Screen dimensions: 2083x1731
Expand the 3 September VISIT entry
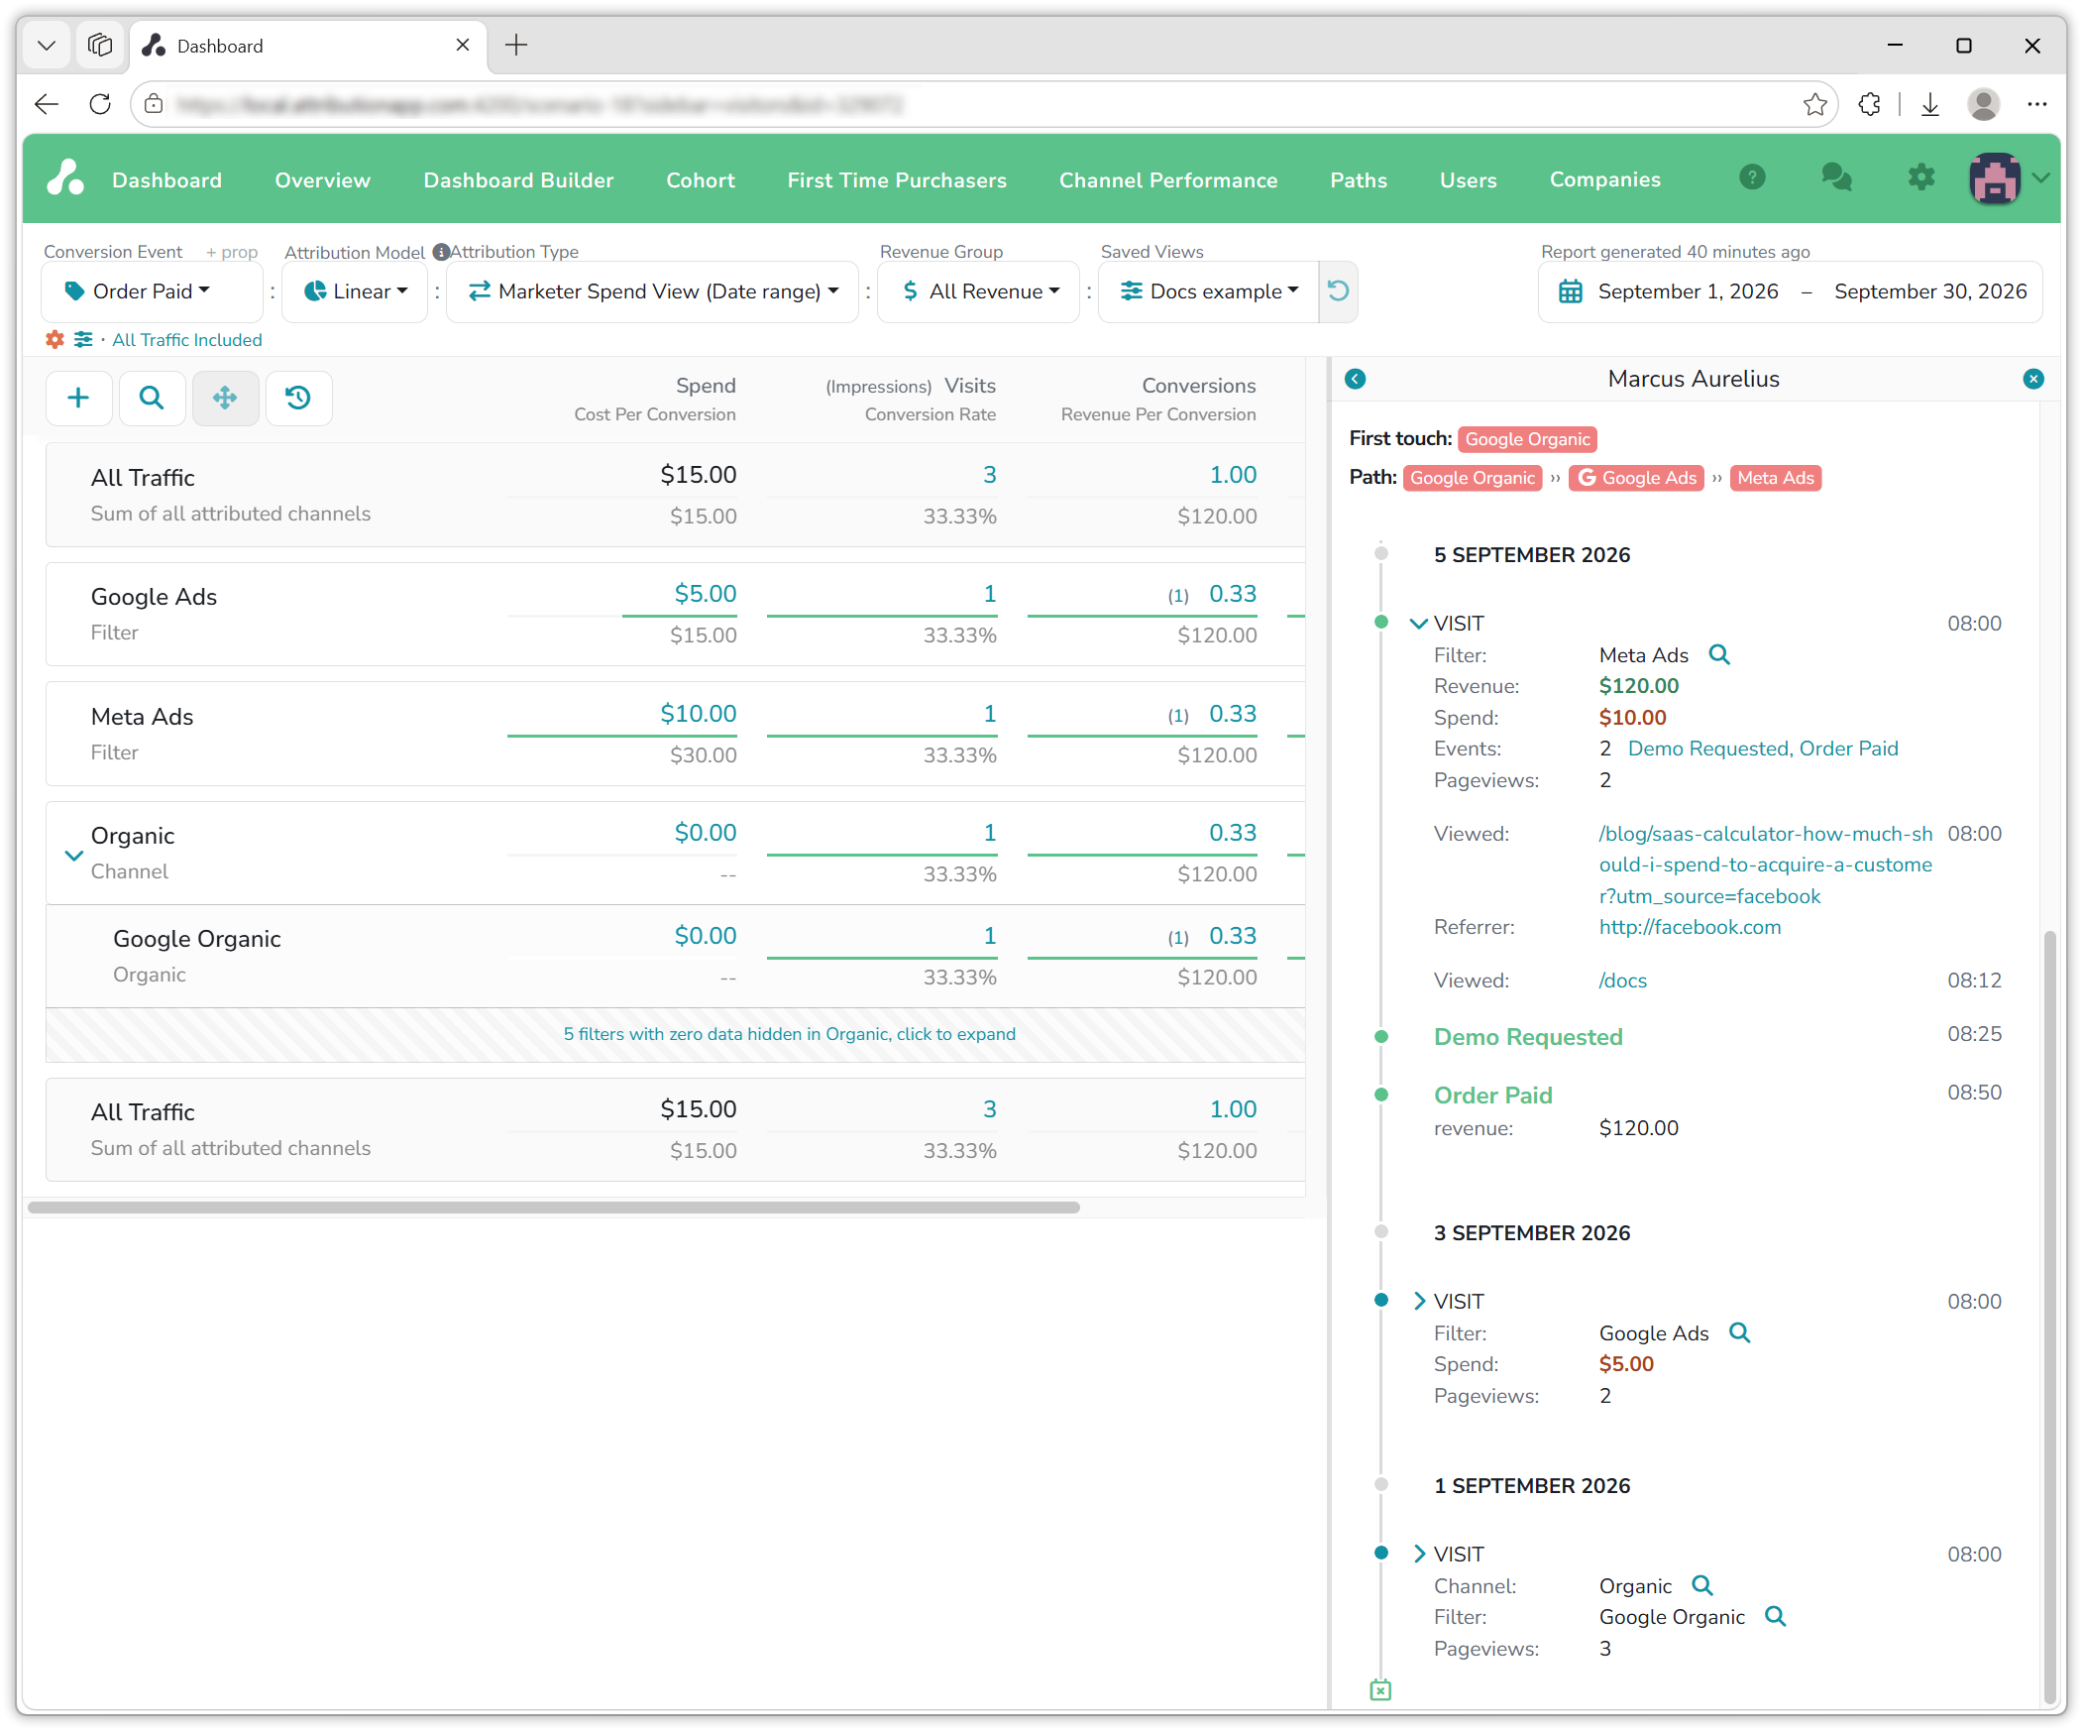(x=1418, y=1302)
